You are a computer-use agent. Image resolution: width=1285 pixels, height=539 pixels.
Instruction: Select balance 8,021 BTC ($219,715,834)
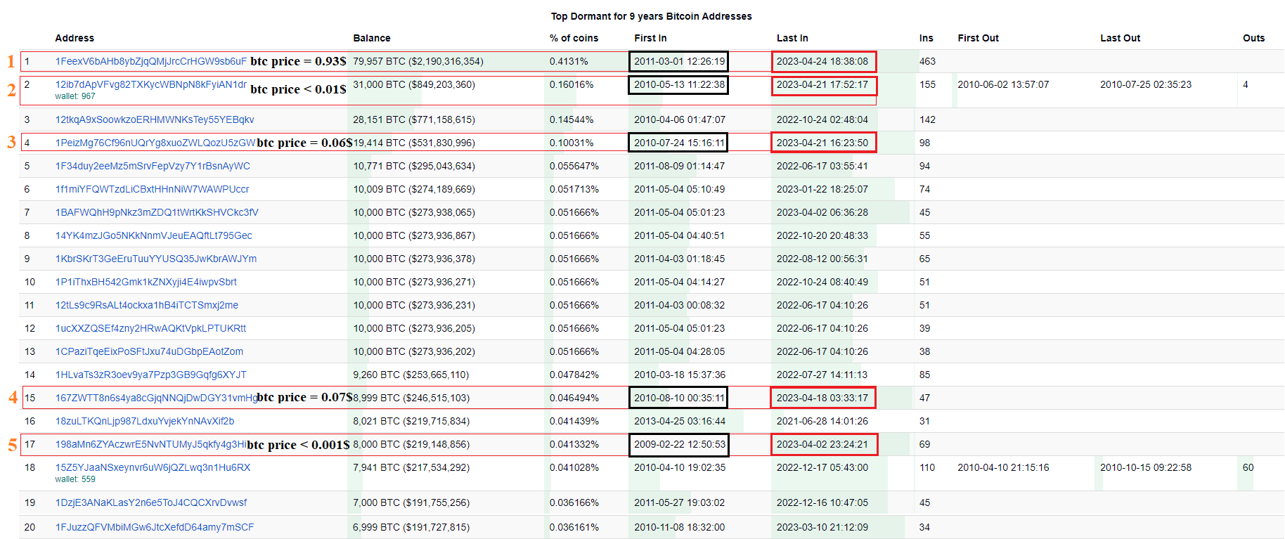(411, 421)
